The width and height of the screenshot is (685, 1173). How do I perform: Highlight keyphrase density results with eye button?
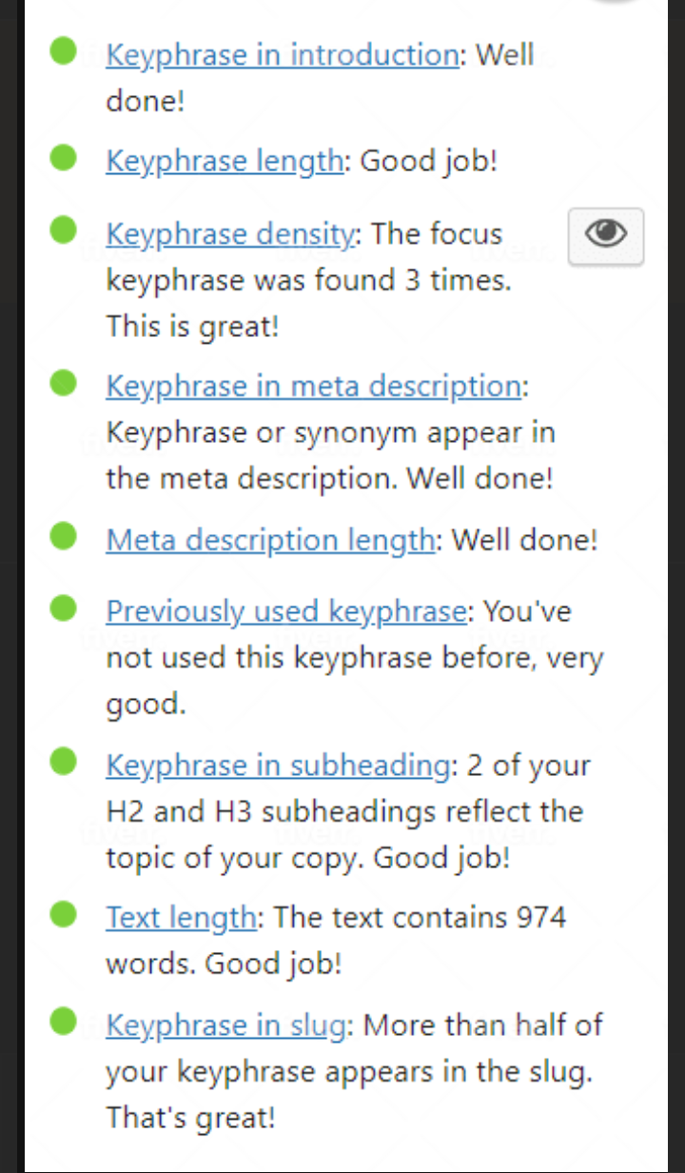(605, 235)
